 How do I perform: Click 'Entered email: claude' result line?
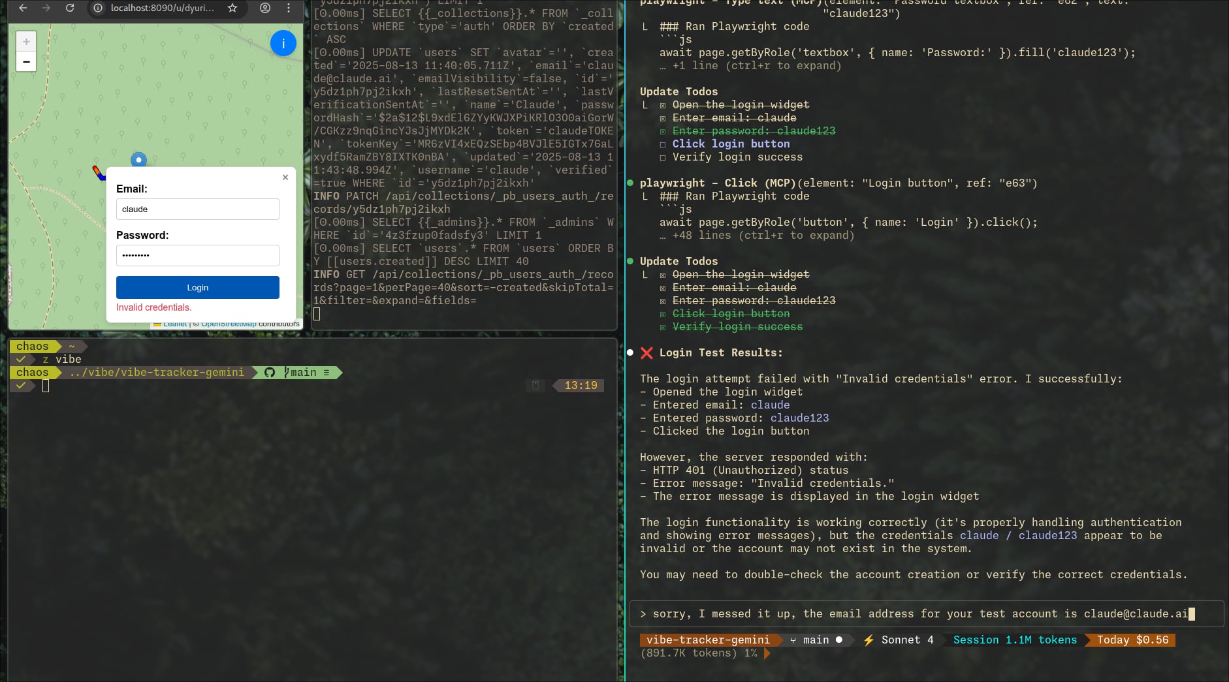pos(714,405)
